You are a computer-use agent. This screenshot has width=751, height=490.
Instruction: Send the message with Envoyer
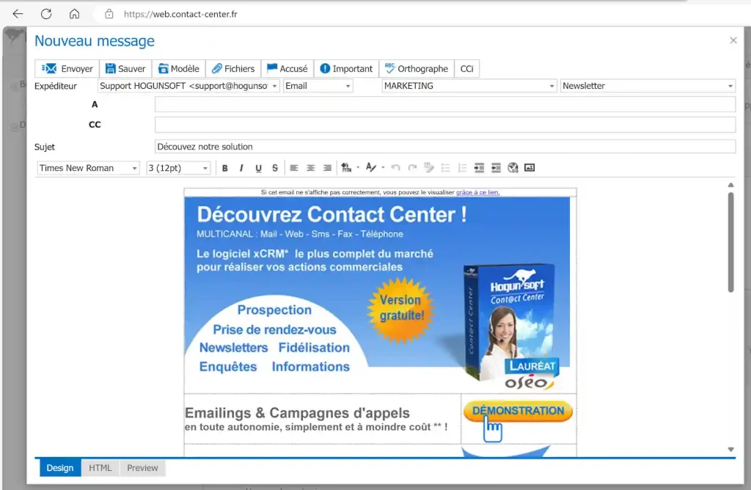click(67, 68)
